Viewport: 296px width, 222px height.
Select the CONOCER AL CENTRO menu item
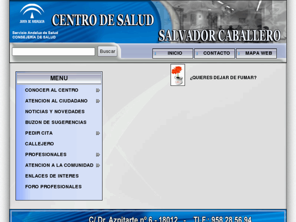coord(52,90)
